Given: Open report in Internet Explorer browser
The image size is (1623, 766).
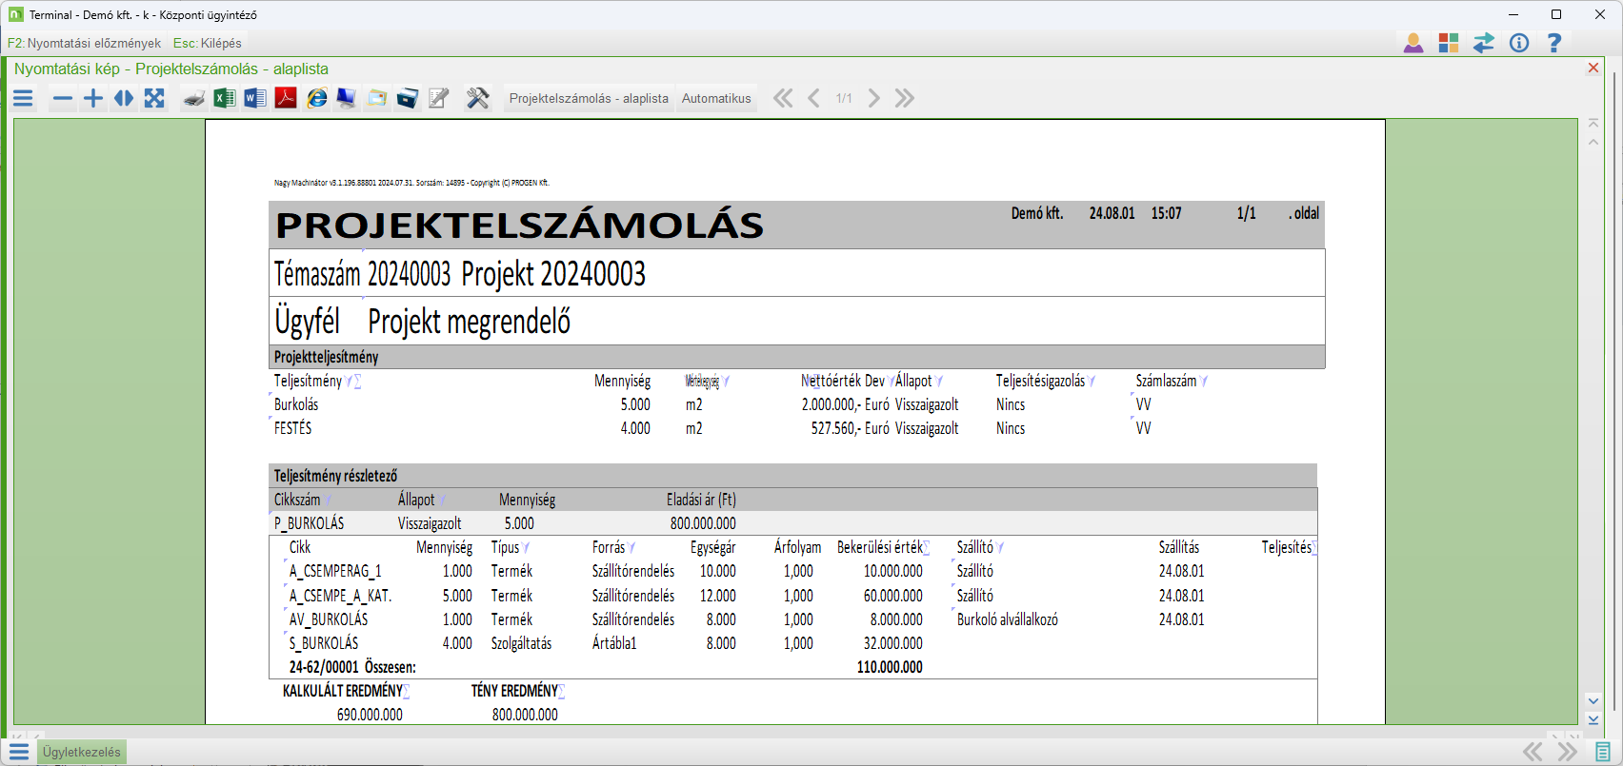Looking at the screenshot, I should click(317, 98).
